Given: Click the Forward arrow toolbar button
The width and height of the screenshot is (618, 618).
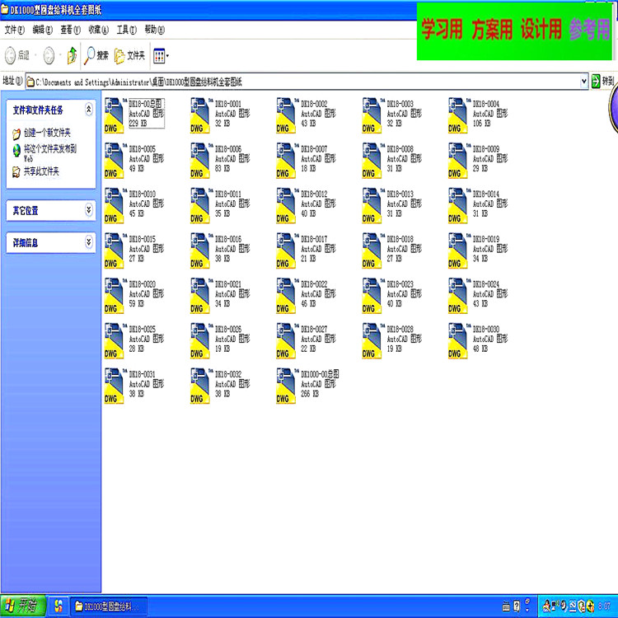Looking at the screenshot, I should [49, 55].
